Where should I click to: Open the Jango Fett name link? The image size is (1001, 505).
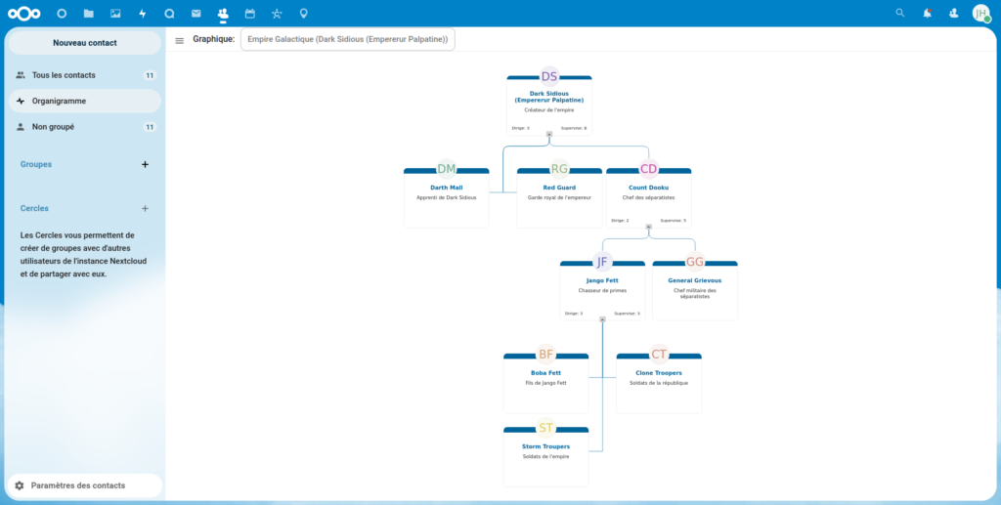(x=602, y=280)
